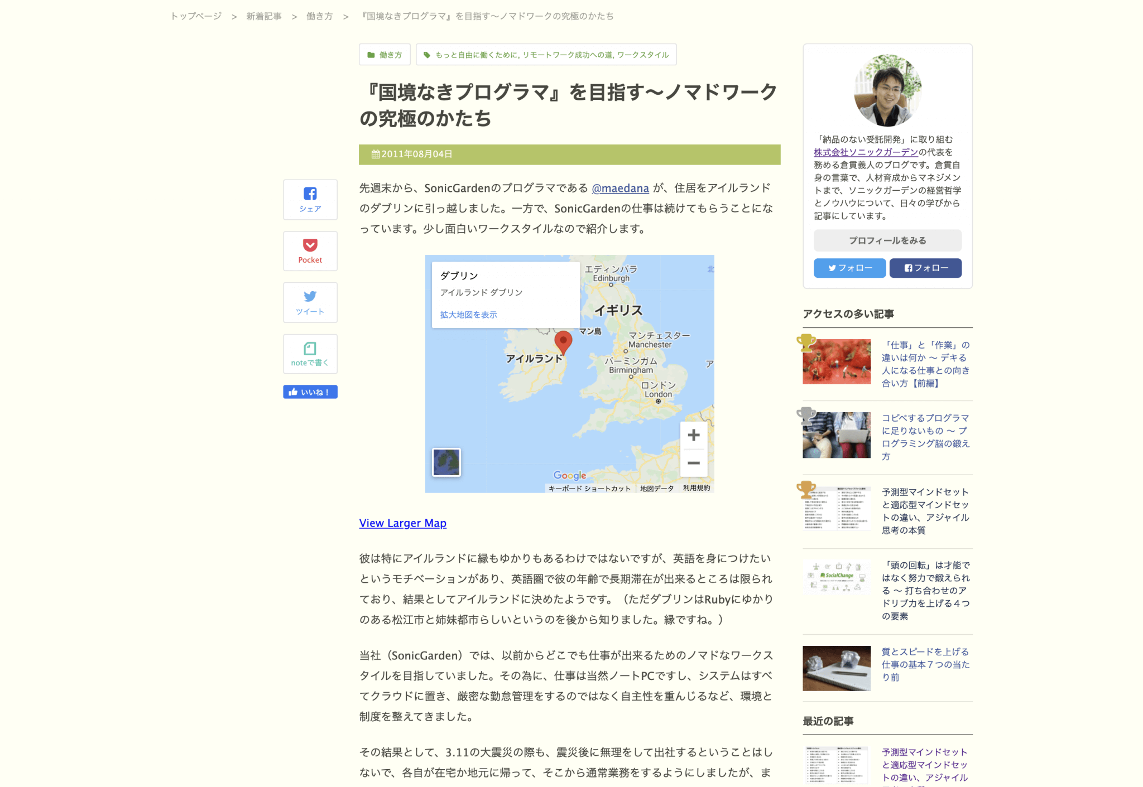
Task: Click 拡大地図を表示 in the map popup
Action: point(468,315)
